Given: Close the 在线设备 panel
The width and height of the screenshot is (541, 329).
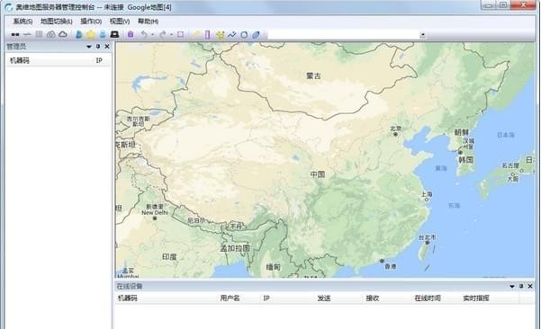Looking at the screenshot, I should (x=530, y=286).
